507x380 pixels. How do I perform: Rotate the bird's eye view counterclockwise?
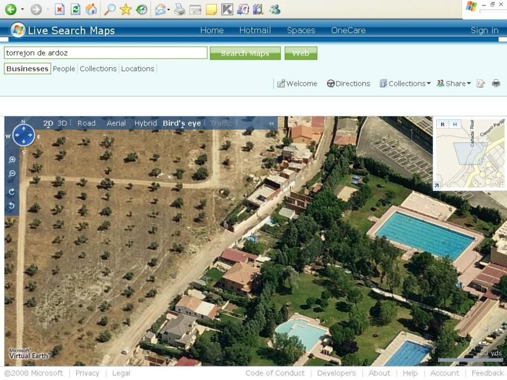[x=12, y=206]
